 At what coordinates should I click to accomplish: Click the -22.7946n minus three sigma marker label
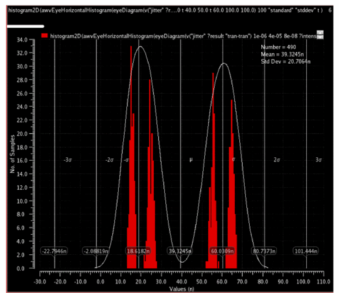pyautogui.click(x=54, y=251)
